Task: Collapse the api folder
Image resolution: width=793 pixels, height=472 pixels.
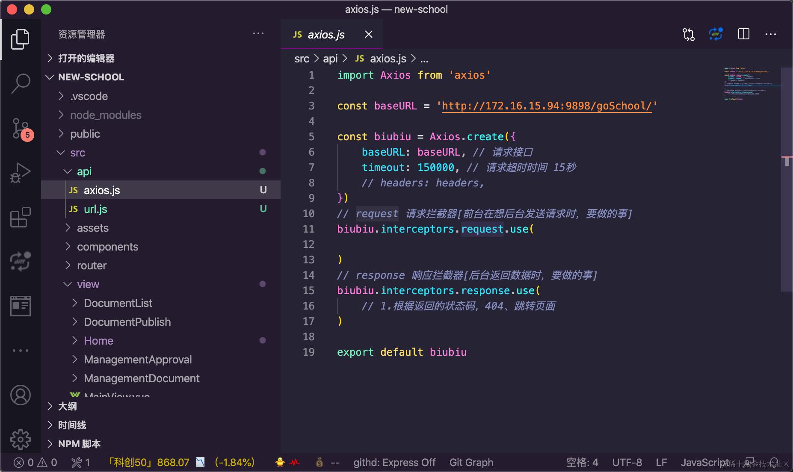Action: tap(161, 171)
